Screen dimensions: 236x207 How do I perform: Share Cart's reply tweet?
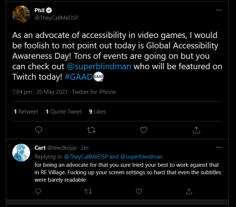[189, 191]
